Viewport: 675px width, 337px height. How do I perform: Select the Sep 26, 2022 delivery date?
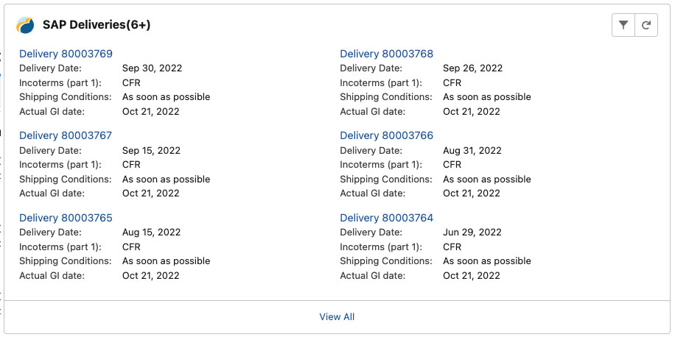coord(472,68)
